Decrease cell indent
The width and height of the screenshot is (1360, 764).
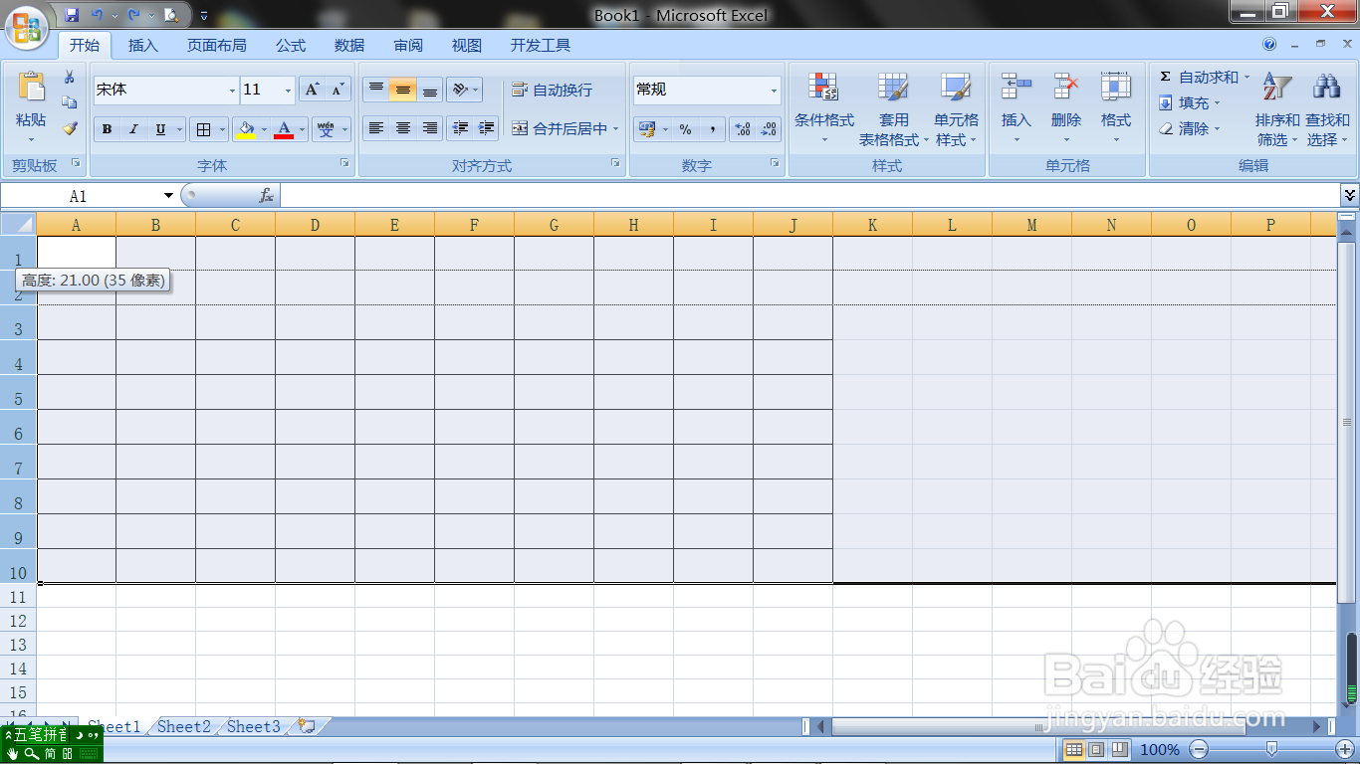tap(460, 128)
